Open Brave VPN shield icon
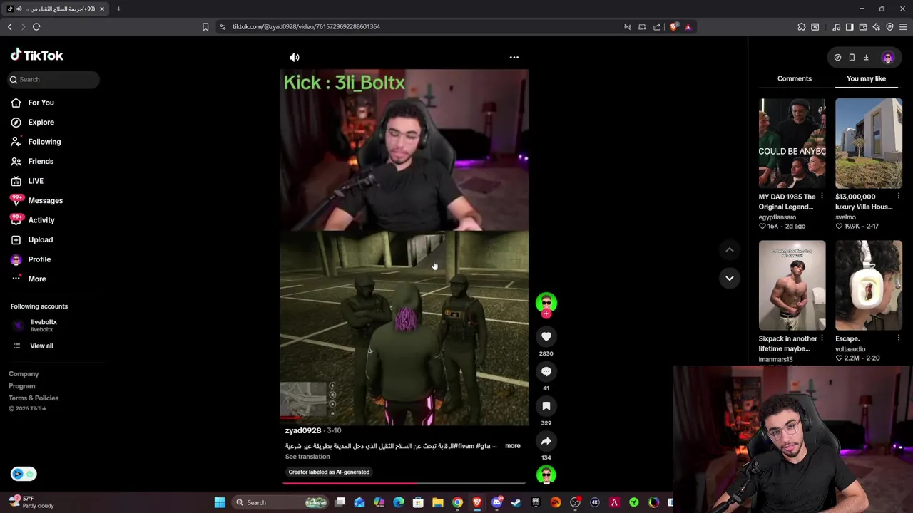 point(889,26)
